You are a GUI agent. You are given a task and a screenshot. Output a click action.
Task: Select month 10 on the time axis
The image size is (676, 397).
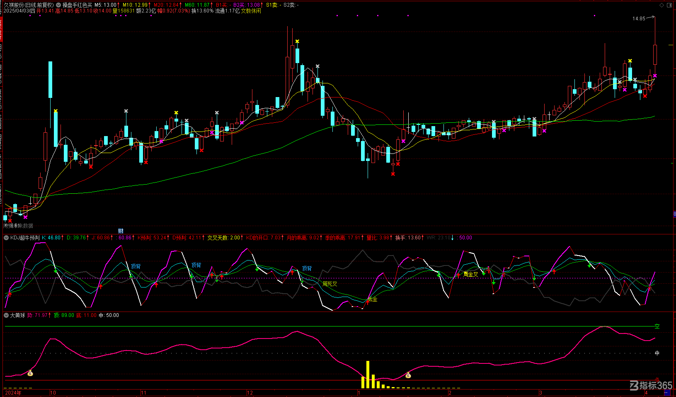(x=53, y=392)
